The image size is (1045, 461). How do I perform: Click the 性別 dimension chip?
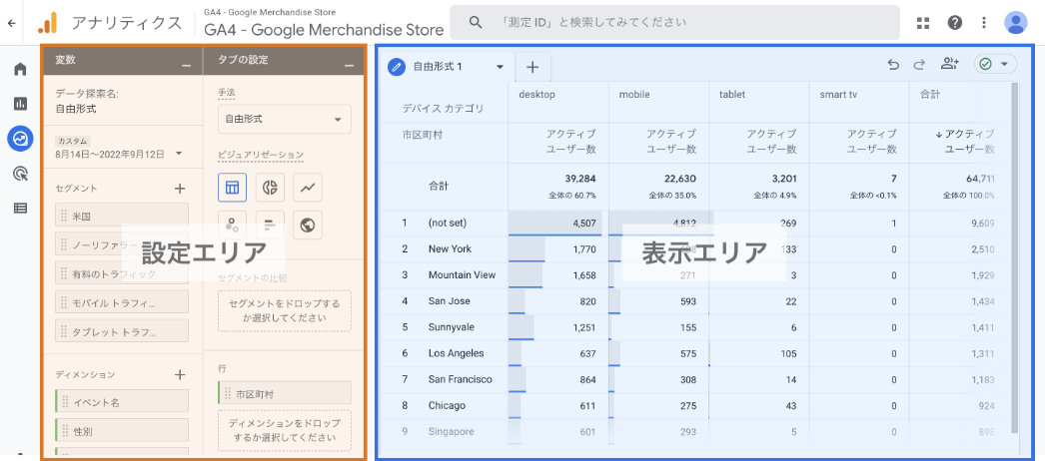pos(122,430)
